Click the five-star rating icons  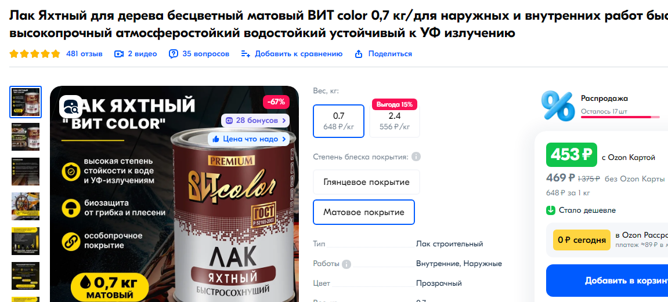pos(35,54)
